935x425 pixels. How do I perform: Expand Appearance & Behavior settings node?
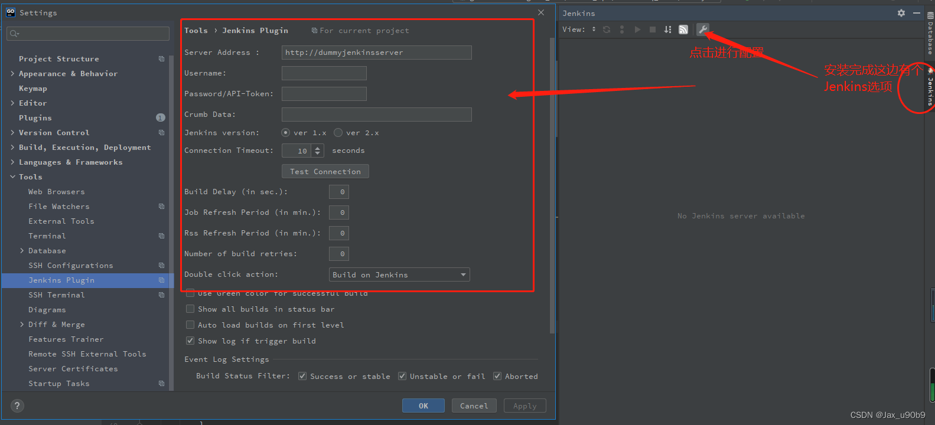(12, 74)
